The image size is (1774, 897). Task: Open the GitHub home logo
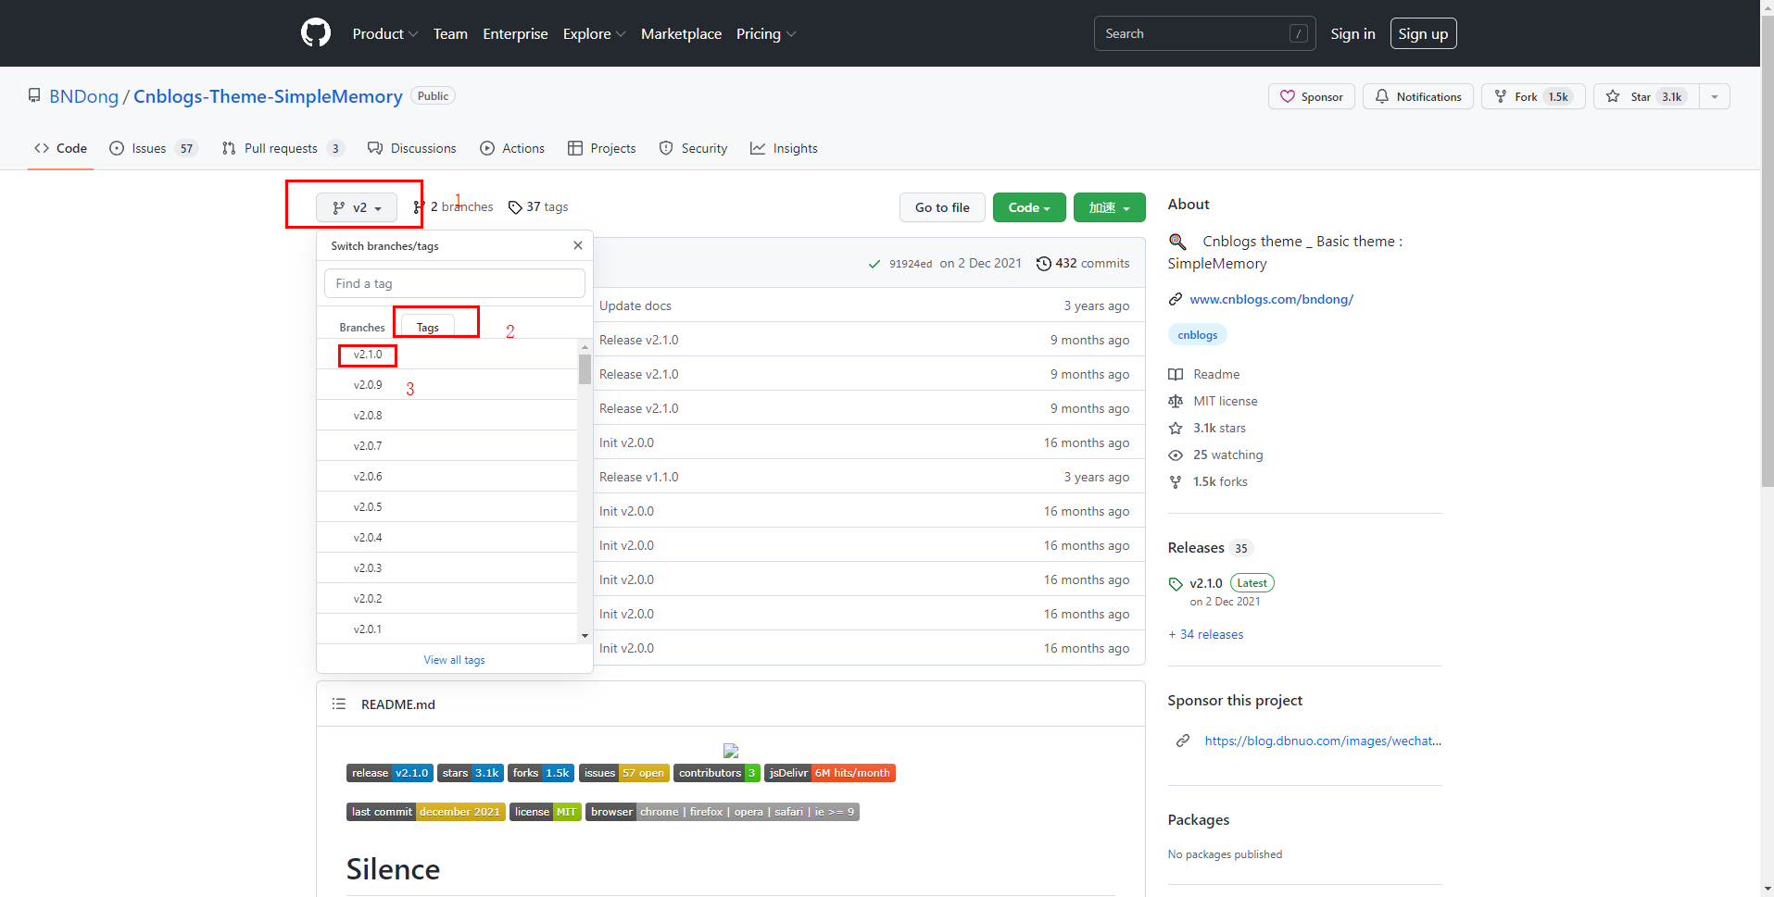pyautogui.click(x=316, y=33)
